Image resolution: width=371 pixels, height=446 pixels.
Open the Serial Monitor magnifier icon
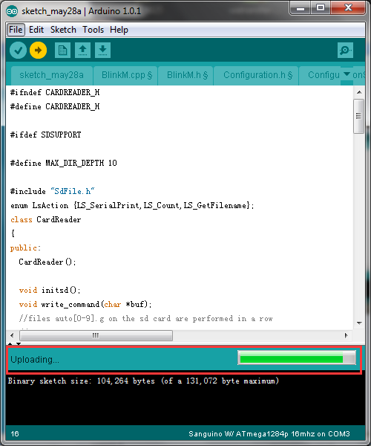coord(345,51)
